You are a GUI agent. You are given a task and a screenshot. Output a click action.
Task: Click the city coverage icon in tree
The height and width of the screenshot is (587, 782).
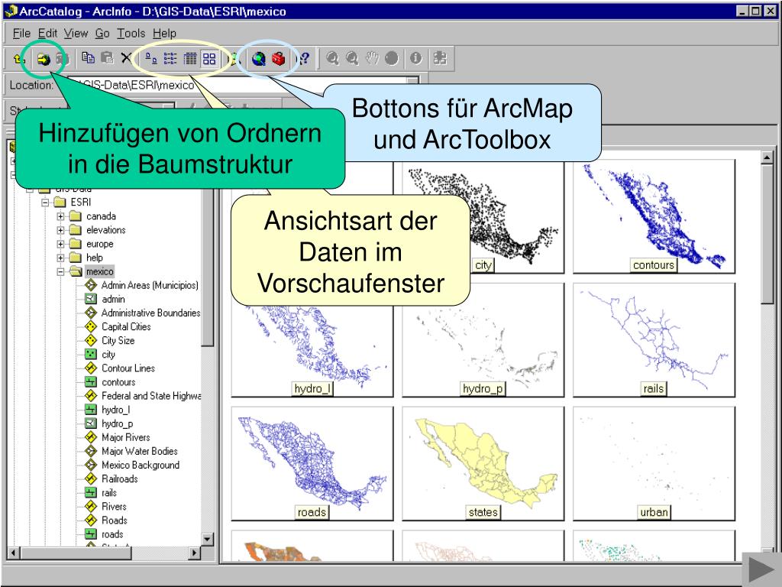click(90, 355)
